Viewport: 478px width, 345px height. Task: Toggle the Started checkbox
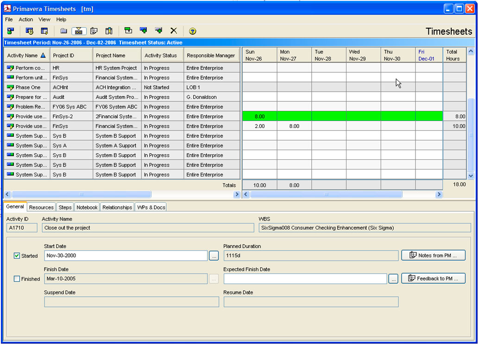pos(17,256)
